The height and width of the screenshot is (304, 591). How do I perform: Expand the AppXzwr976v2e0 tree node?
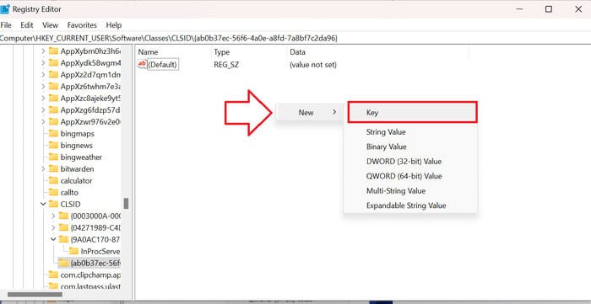tap(42, 121)
